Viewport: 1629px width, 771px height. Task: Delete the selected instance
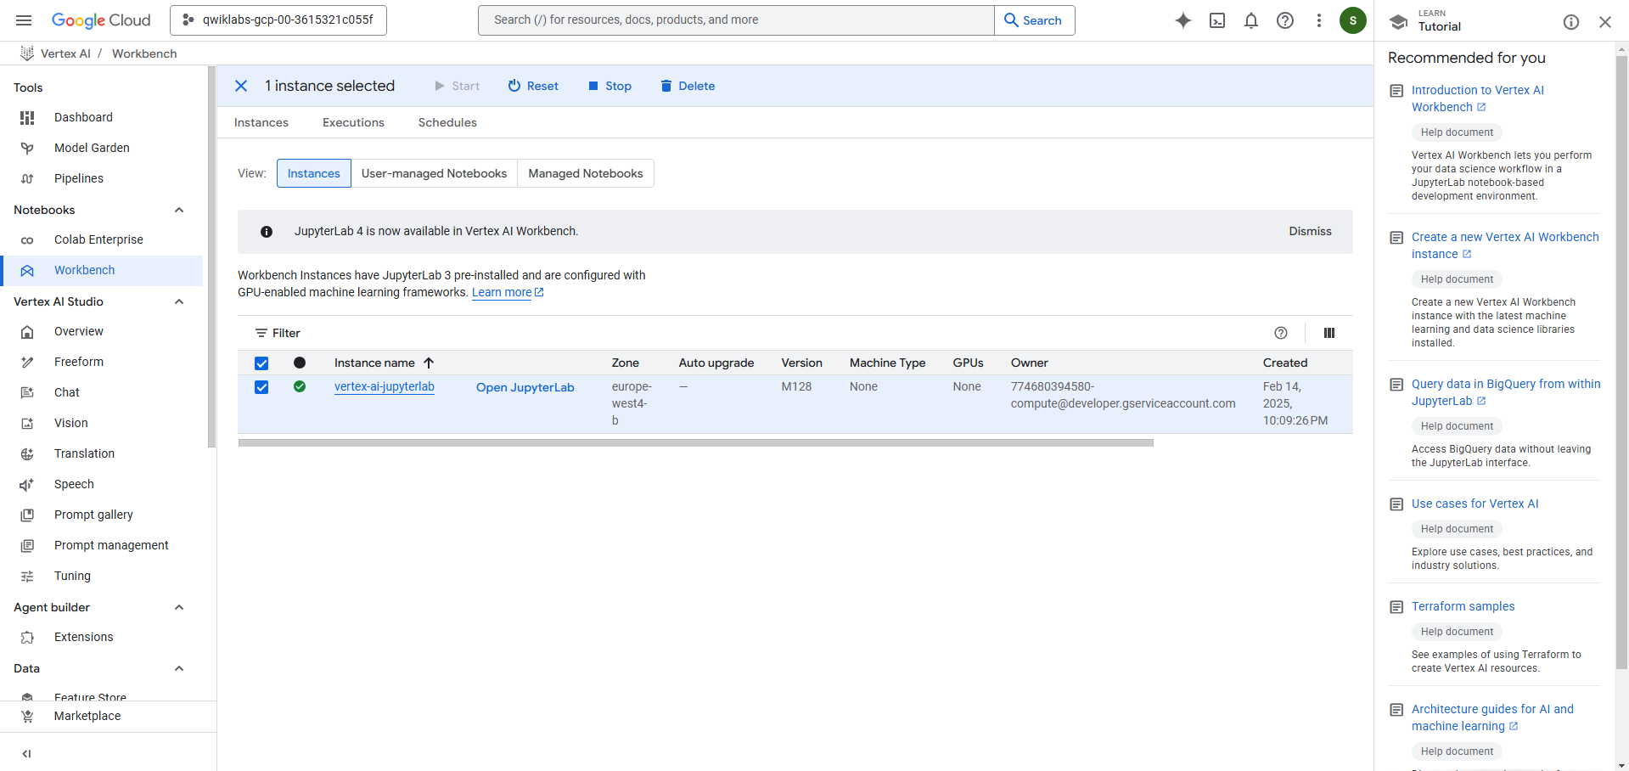pyautogui.click(x=688, y=86)
